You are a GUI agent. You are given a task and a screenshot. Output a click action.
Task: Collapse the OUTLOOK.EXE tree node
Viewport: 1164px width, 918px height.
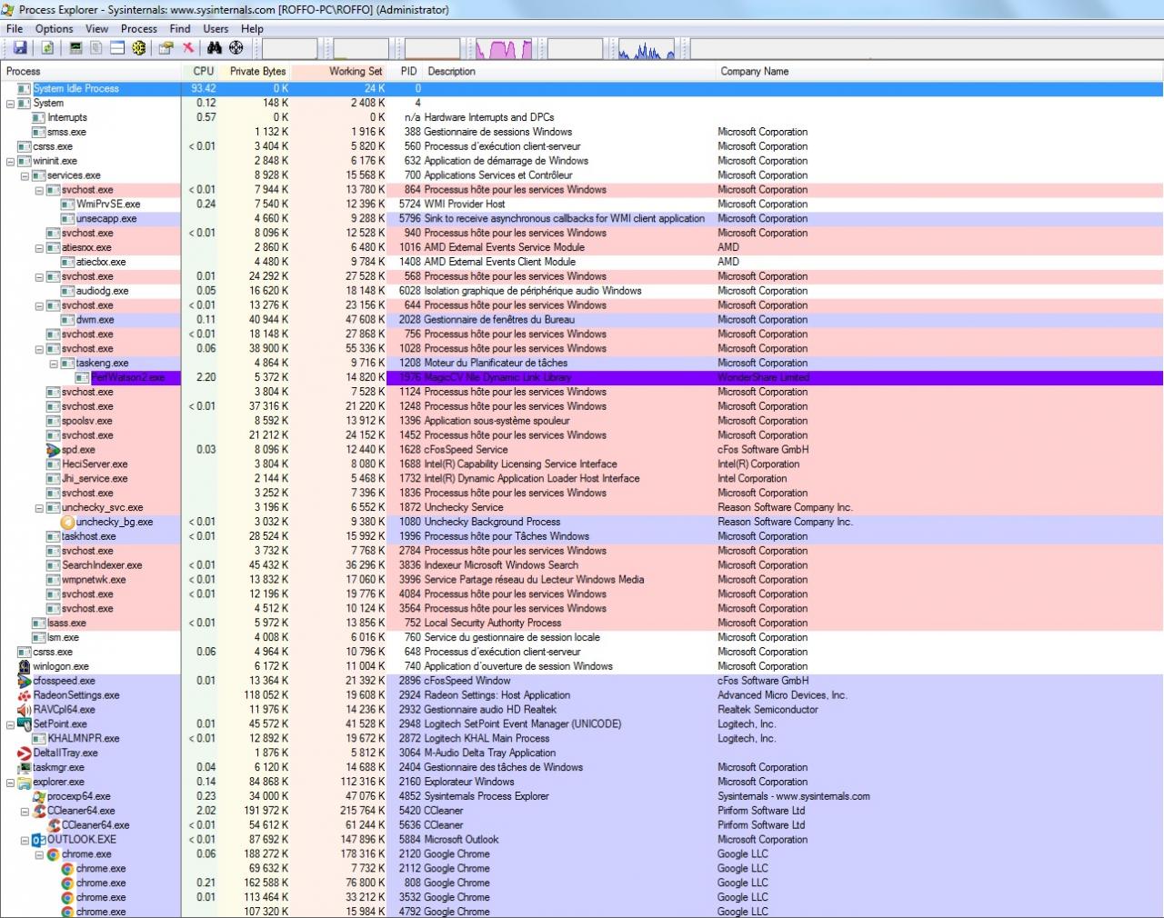tap(25, 840)
